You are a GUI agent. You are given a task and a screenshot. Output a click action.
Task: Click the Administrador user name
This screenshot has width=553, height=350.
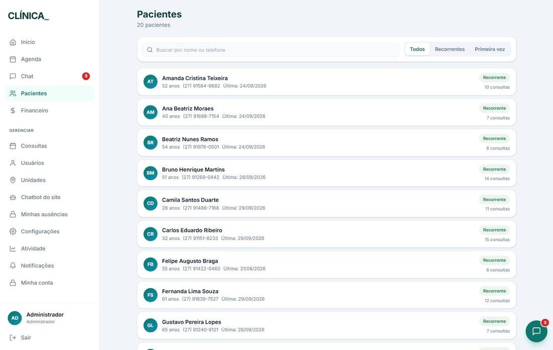point(45,315)
